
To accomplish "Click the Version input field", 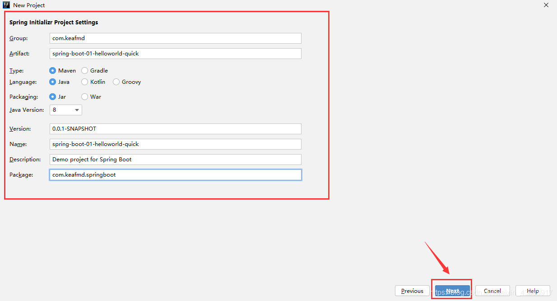I will coord(176,129).
